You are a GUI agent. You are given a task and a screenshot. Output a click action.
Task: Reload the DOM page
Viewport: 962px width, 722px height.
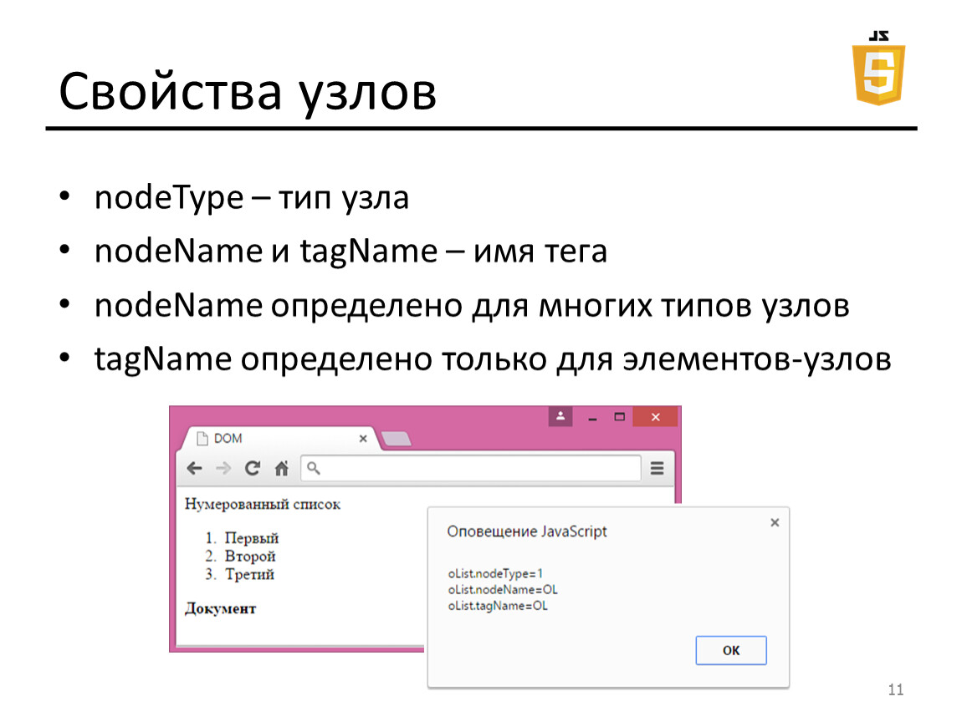point(252,469)
